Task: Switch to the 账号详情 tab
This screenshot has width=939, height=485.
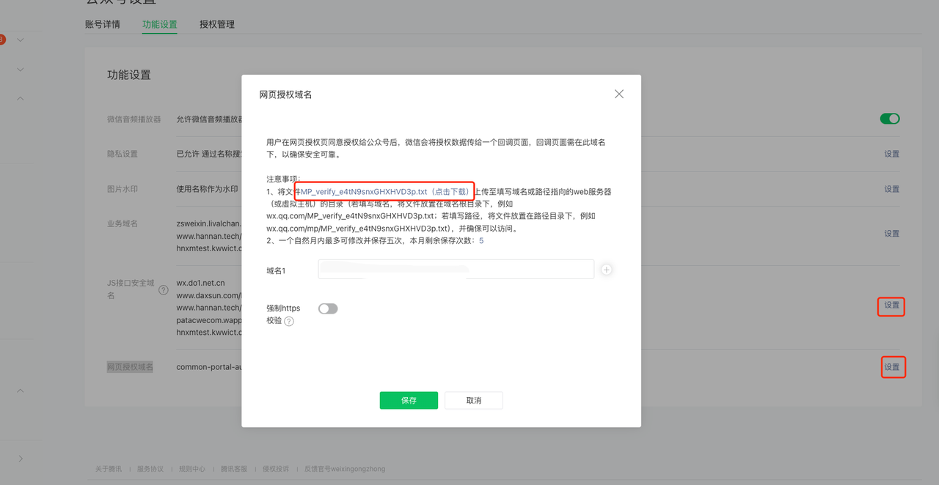Action: (103, 24)
